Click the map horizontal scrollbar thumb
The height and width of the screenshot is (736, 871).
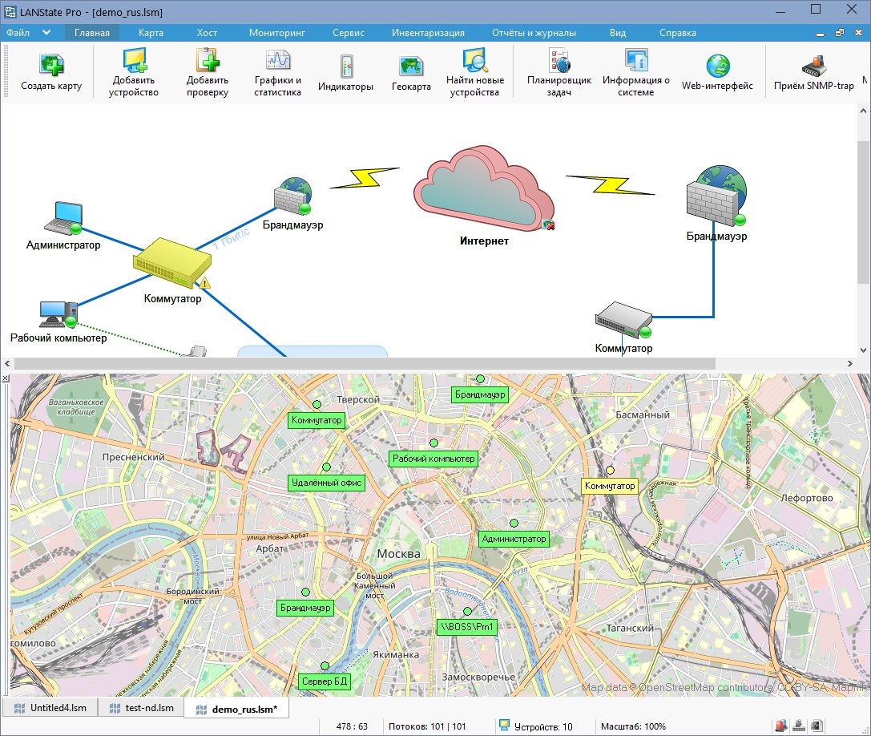coord(365,363)
